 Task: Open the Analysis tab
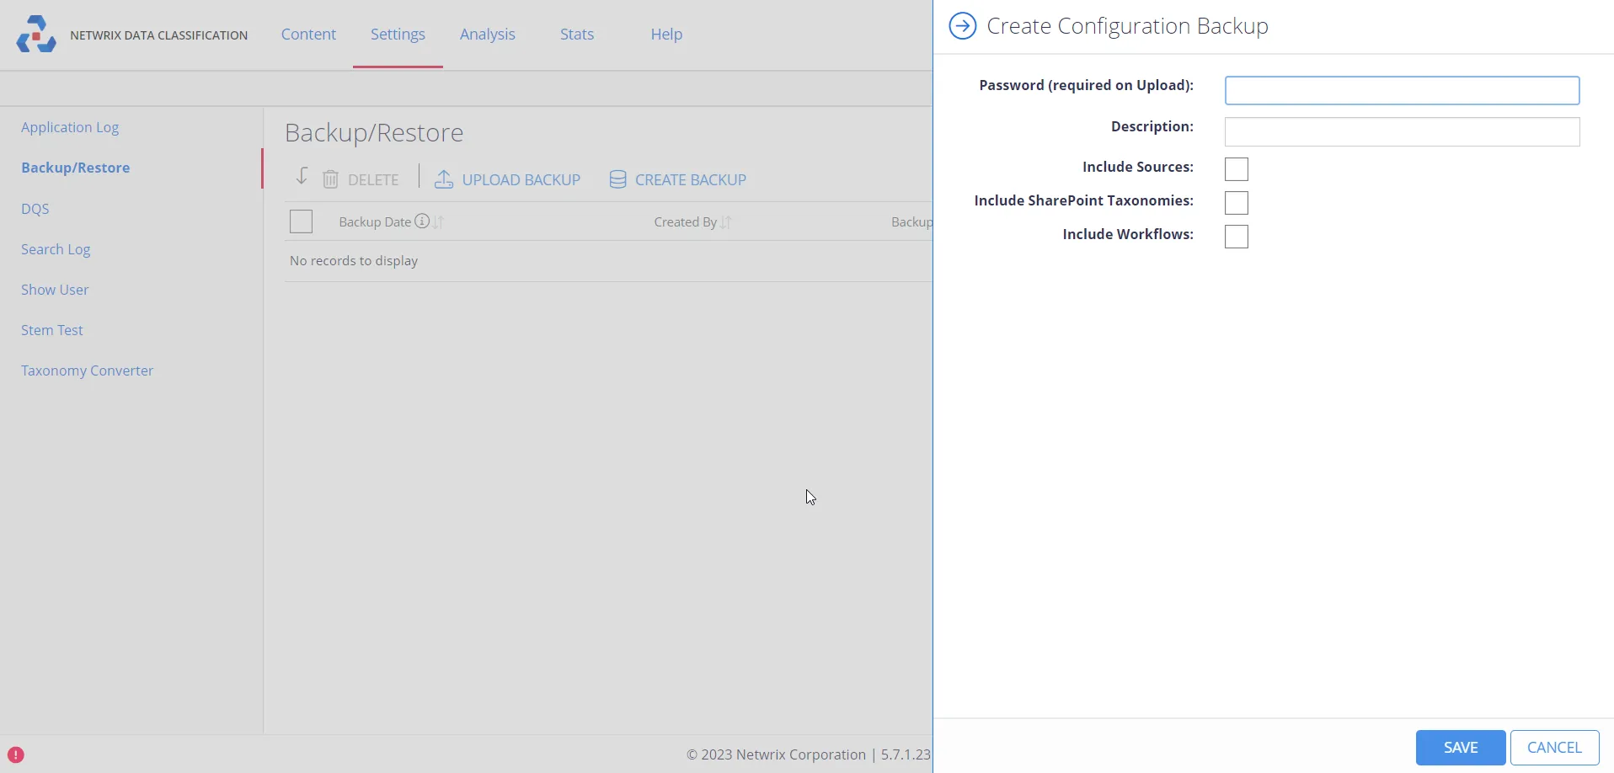(488, 35)
